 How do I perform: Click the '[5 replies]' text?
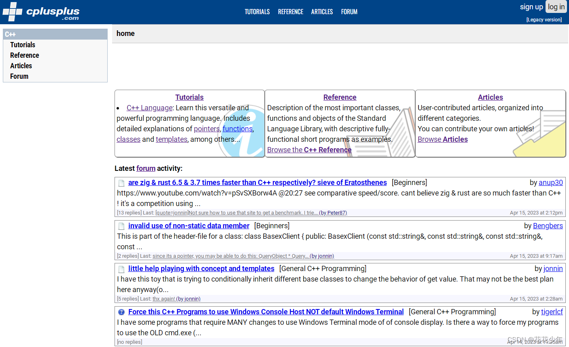tap(128, 299)
